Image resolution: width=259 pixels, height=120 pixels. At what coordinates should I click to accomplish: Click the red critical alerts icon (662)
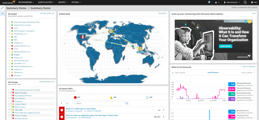tap(75, 97)
